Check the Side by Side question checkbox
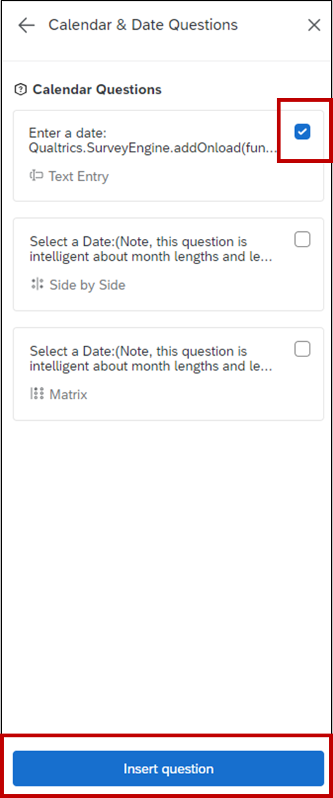The height and width of the screenshot is (798, 333). pos(303,240)
